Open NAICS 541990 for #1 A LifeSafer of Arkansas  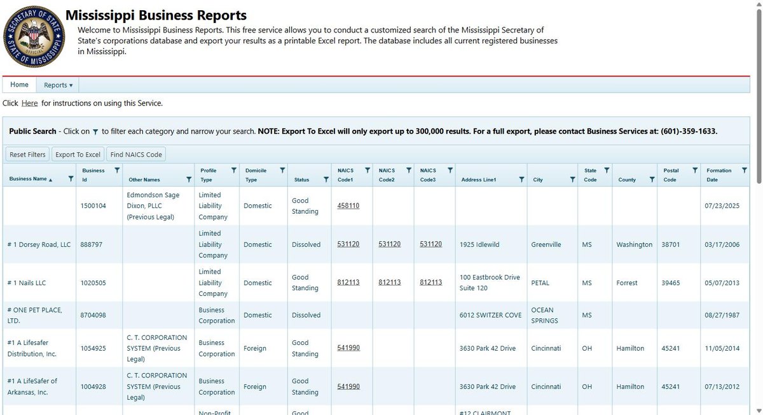(348, 386)
